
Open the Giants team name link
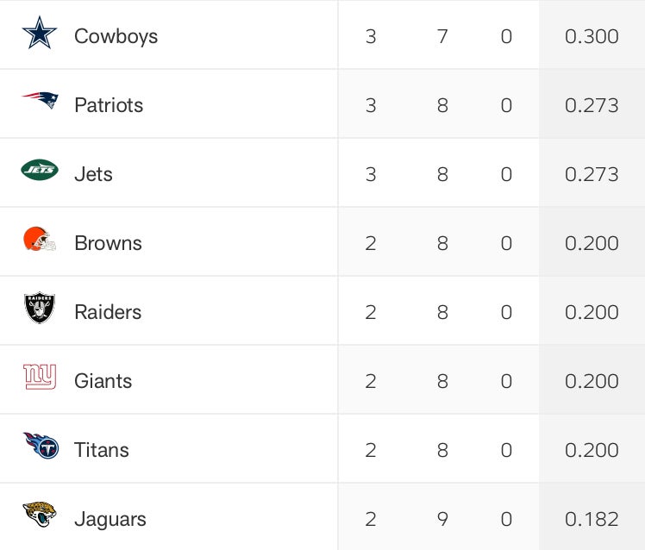[x=103, y=381]
